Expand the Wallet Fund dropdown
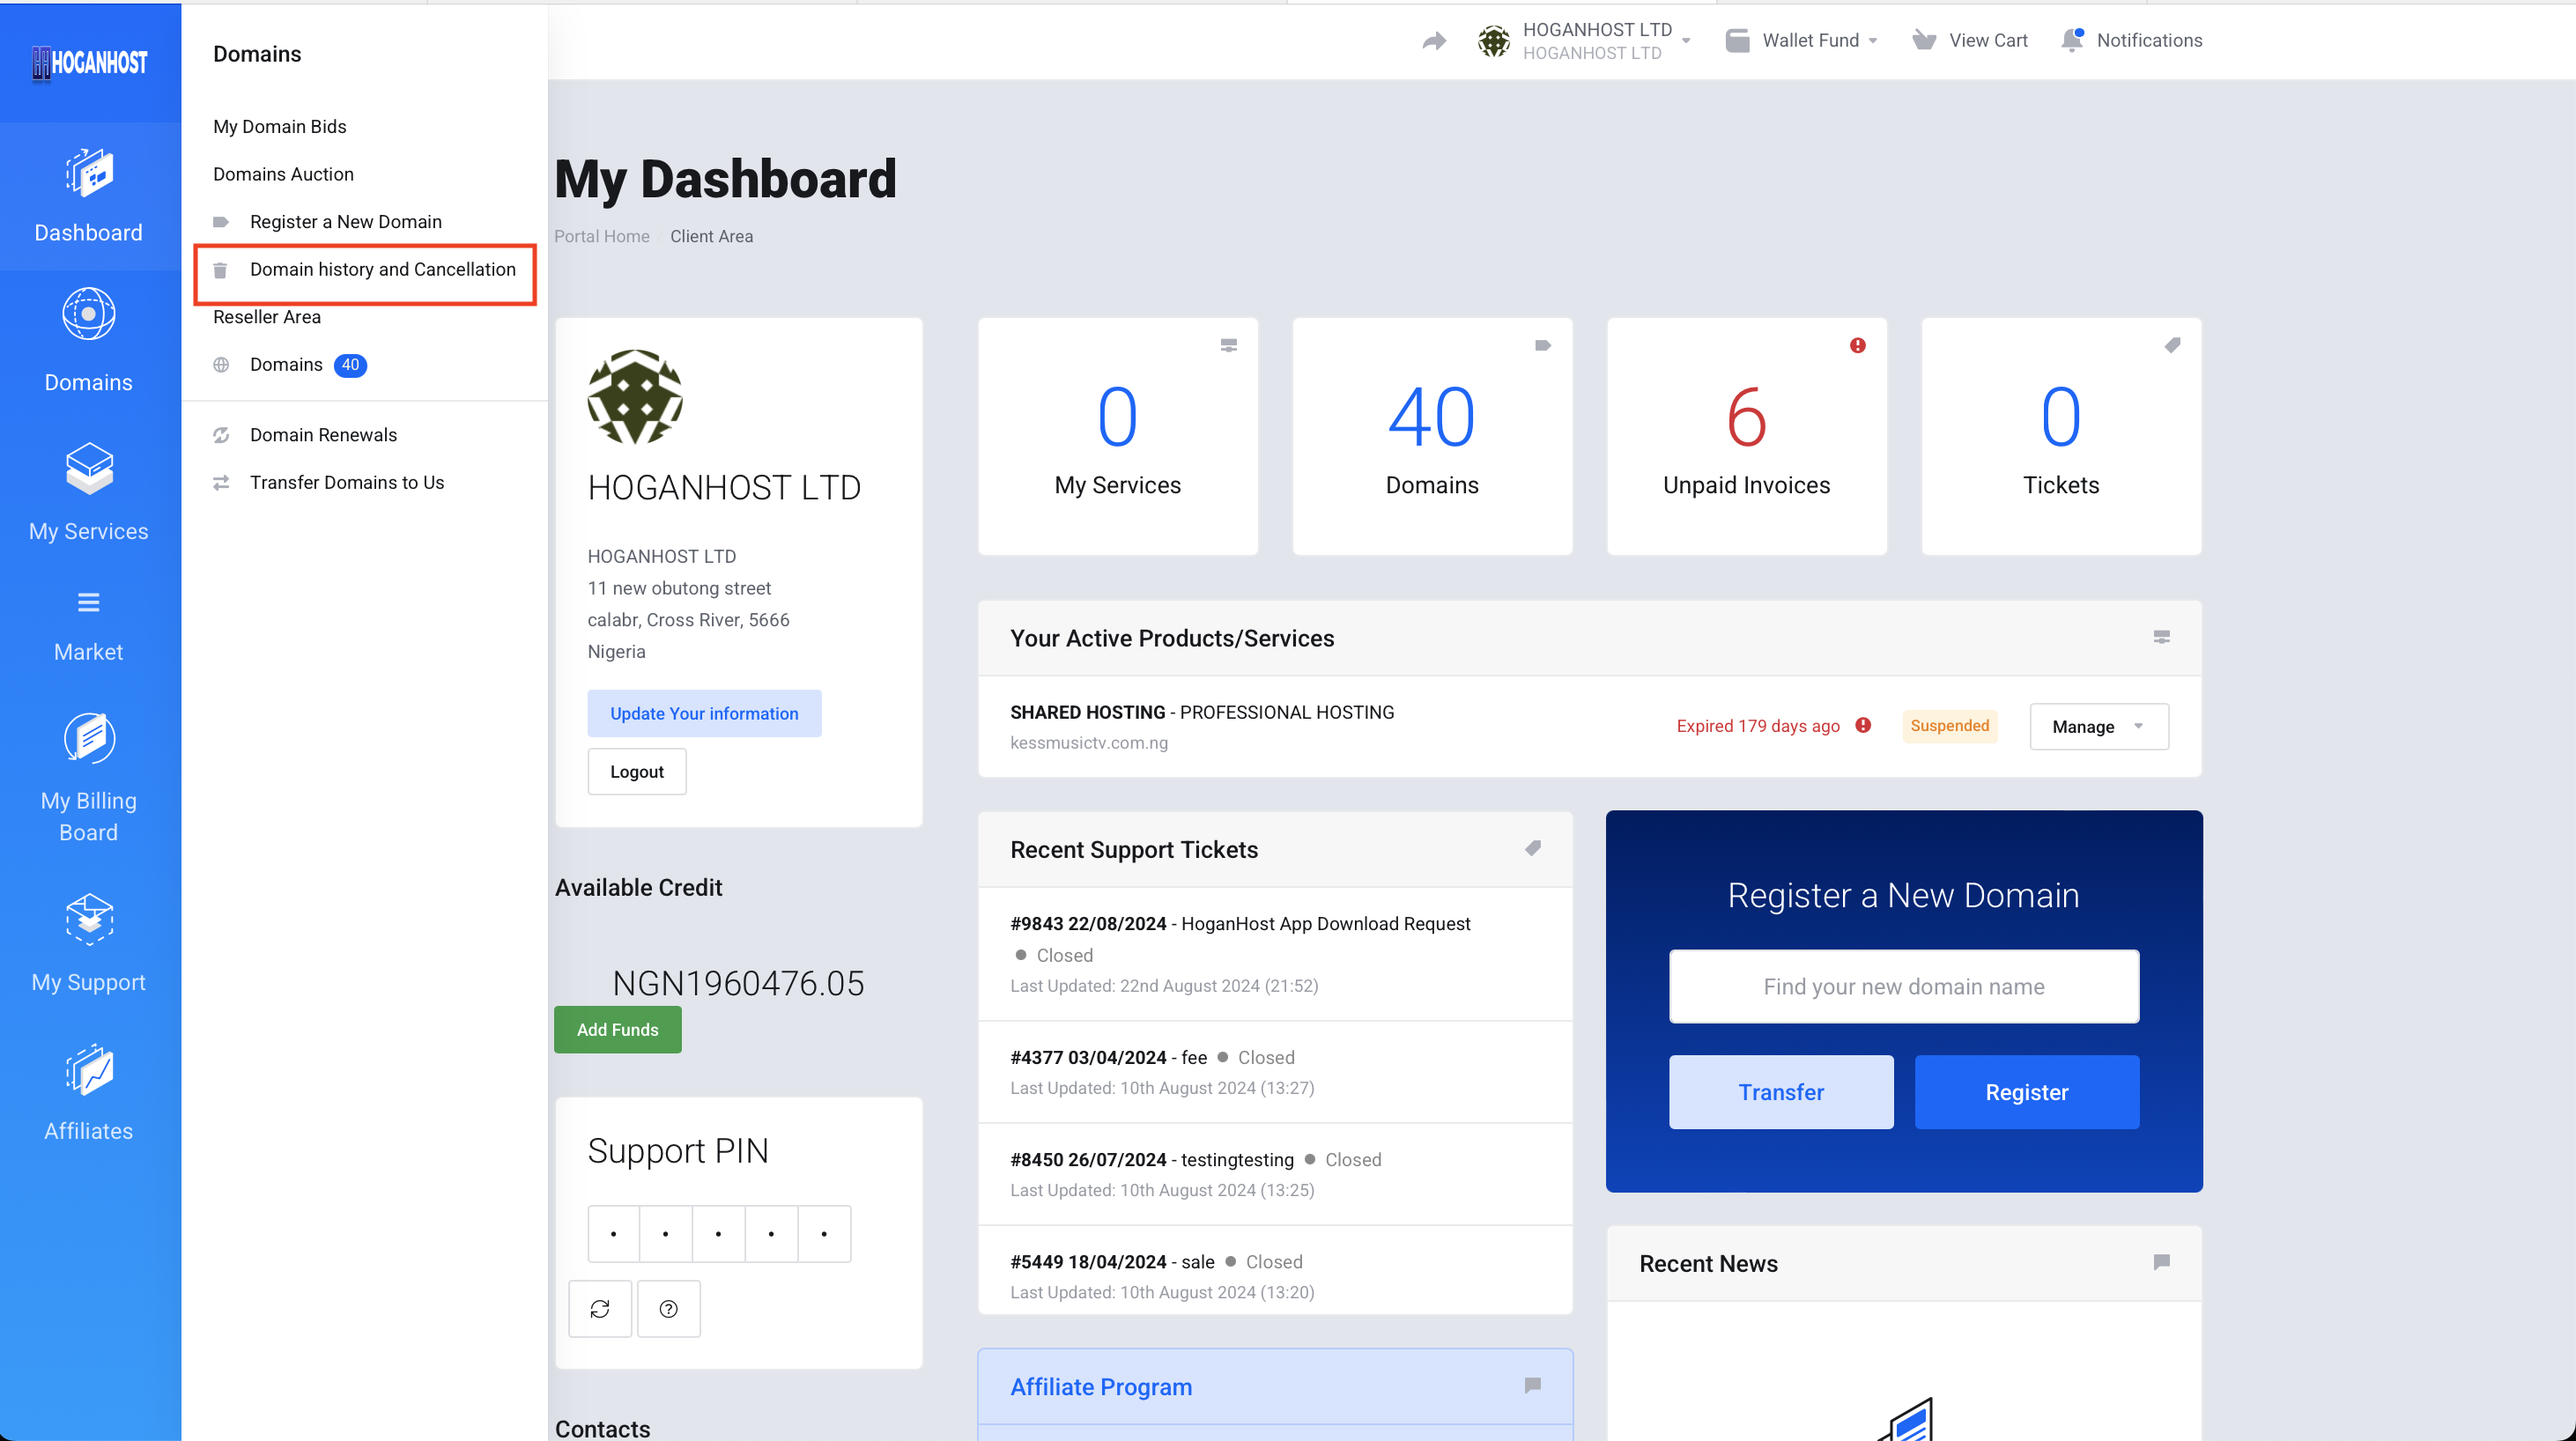This screenshot has height=1441, width=2576. [x=1873, y=41]
